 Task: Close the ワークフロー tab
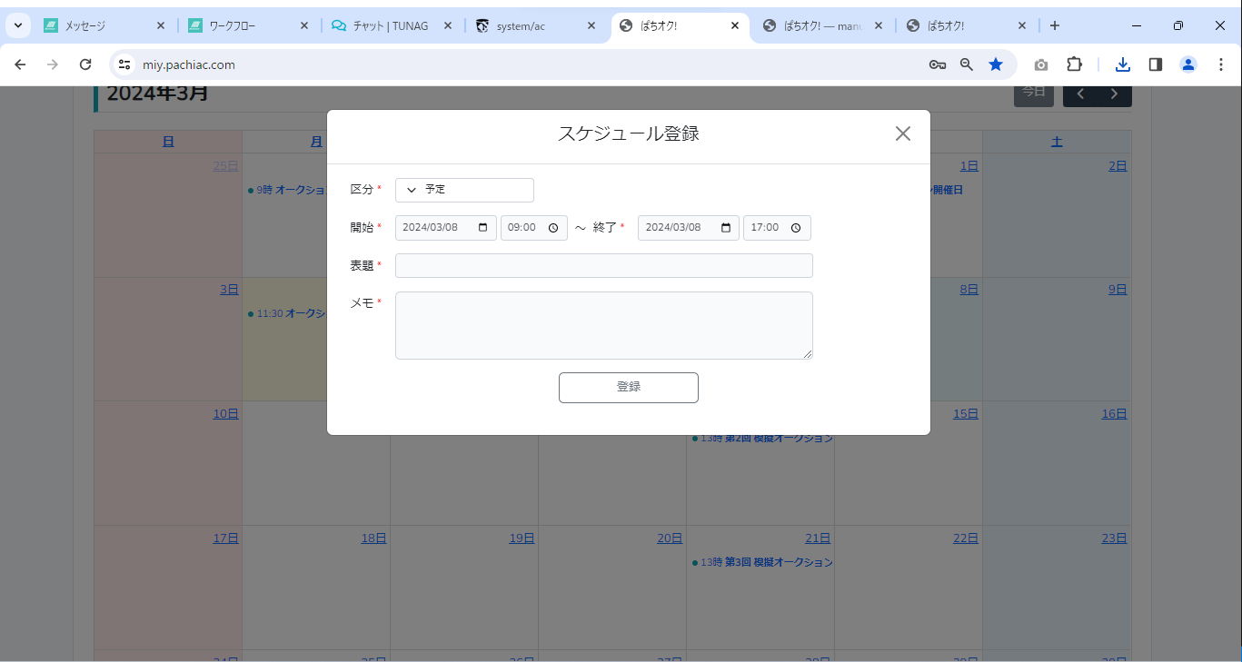[304, 26]
